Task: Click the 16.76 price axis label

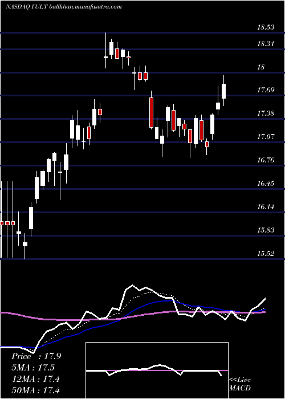Action: (x=266, y=160)
